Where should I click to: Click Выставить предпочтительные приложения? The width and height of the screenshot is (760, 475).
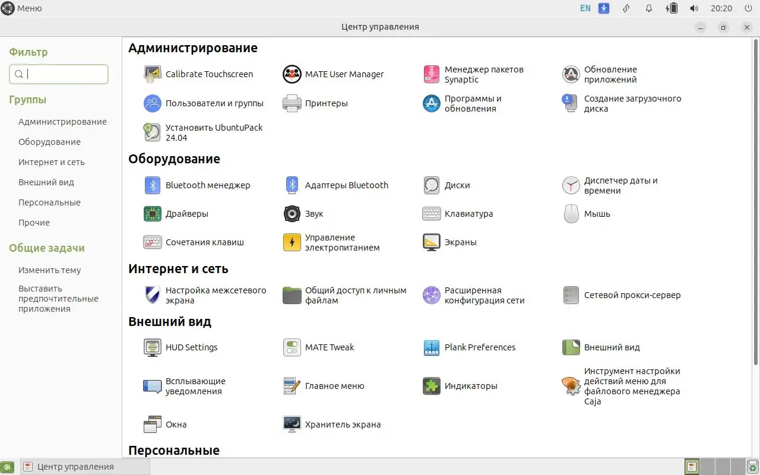click(59, 298)
